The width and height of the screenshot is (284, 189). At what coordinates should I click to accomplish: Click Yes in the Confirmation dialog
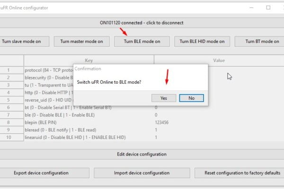[164, 98]
